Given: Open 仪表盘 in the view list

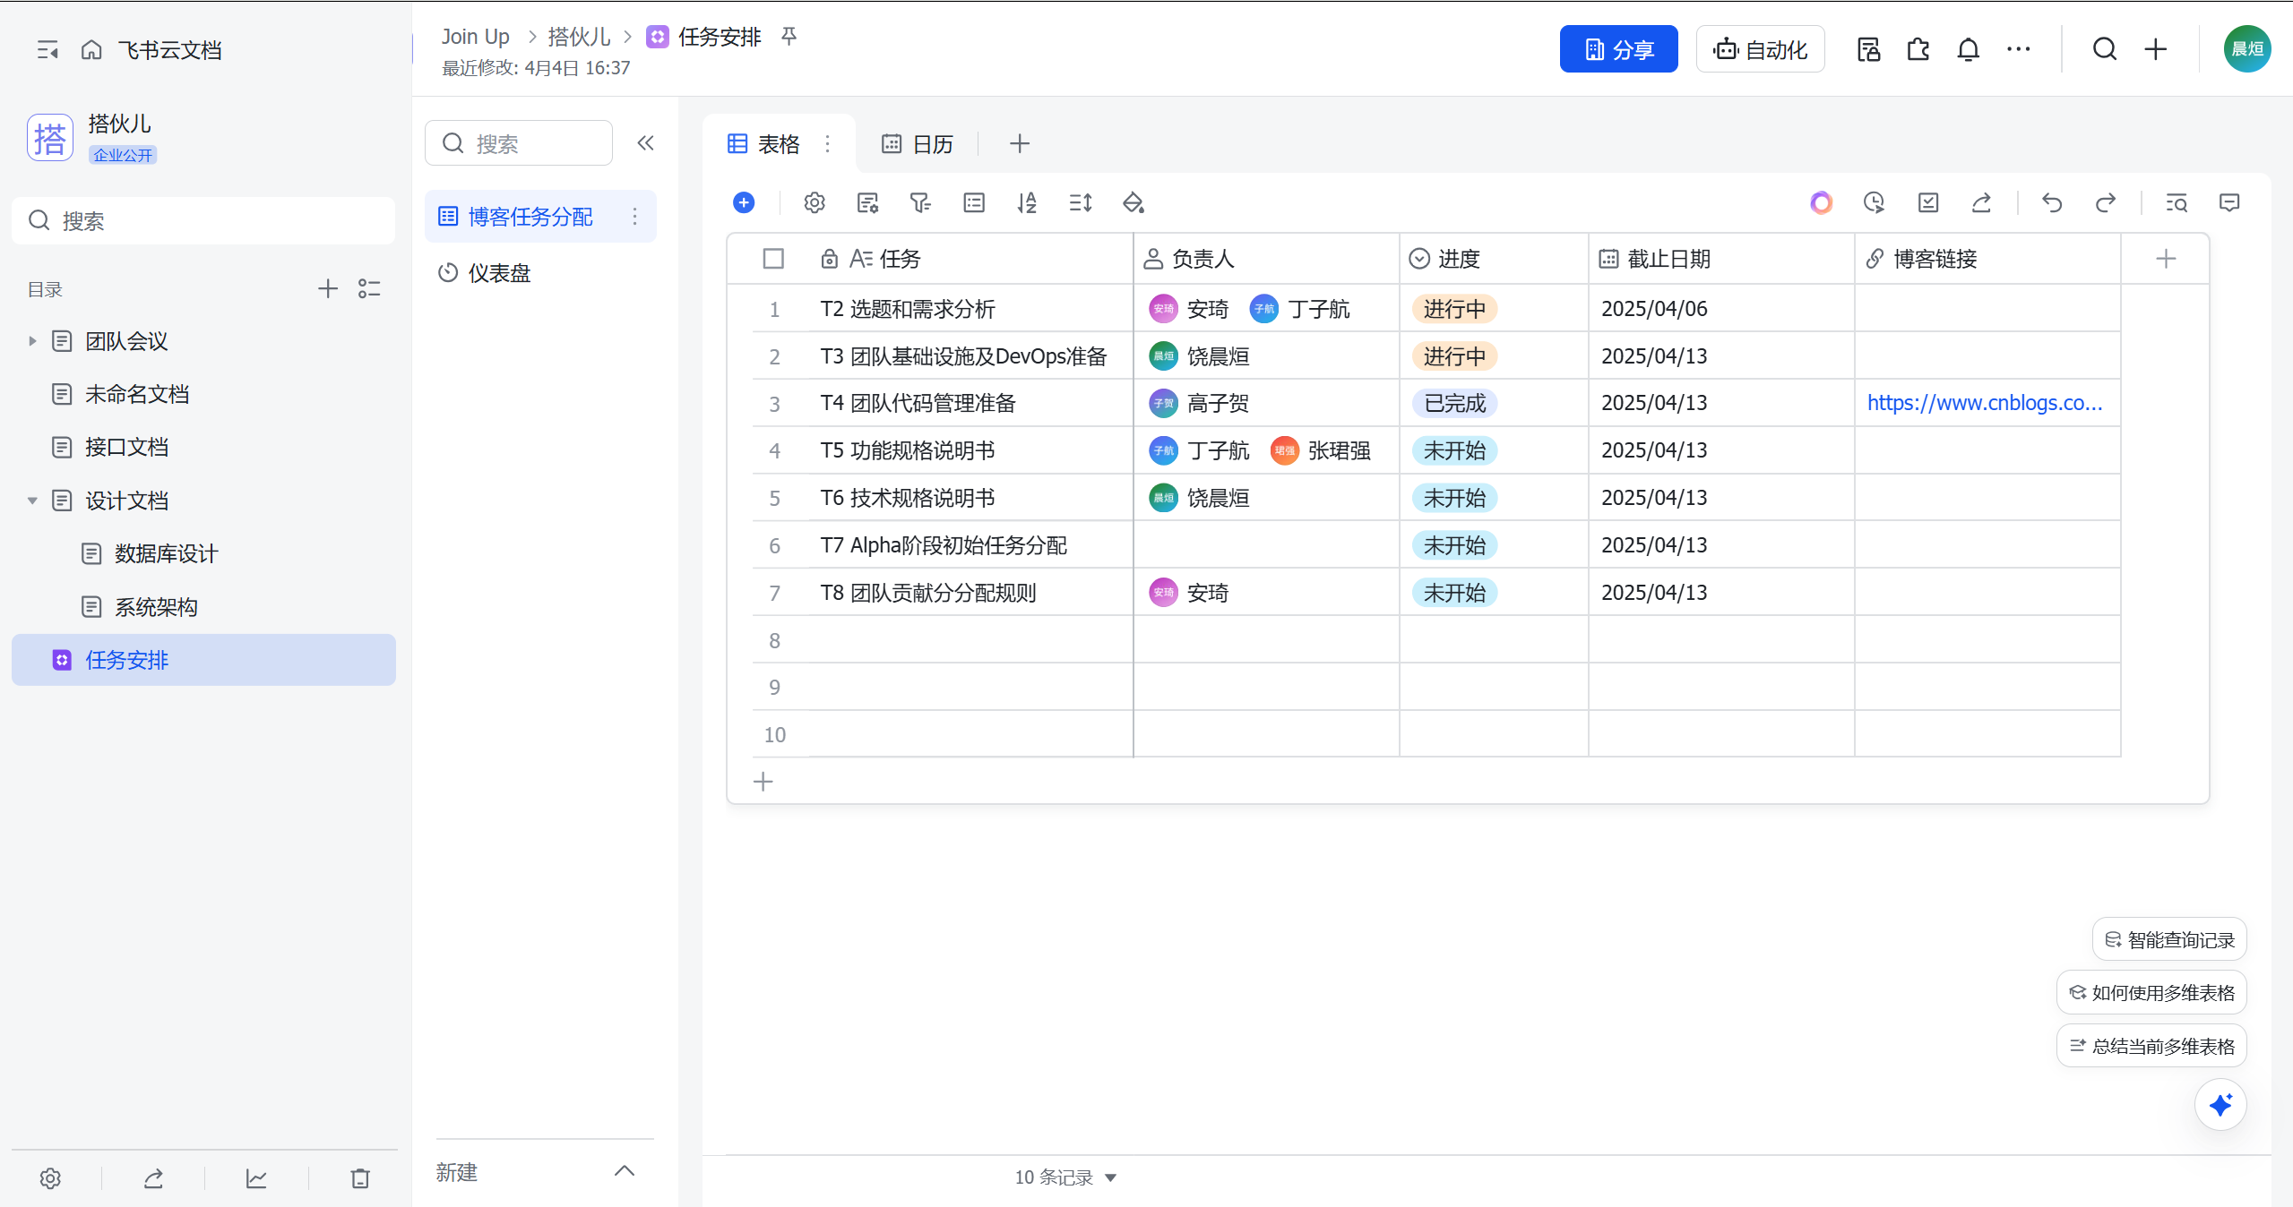Looking at the screenshot, I should coord(499,273).
